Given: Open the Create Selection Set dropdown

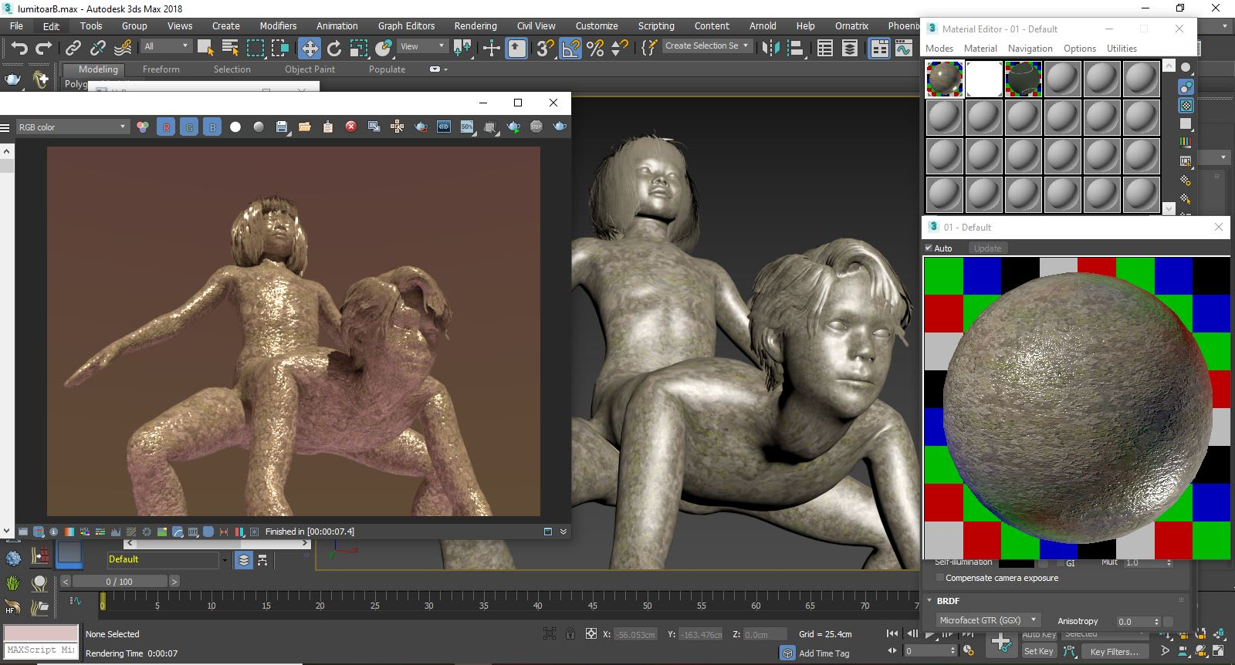Looking at the screenshot, I should (707, 46).
